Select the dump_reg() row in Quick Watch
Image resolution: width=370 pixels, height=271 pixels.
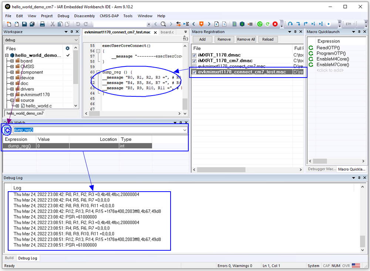point(78,146)
